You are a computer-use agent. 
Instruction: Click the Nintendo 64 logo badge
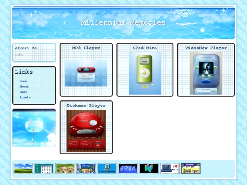pyautogui.click(x=149, y=168)
